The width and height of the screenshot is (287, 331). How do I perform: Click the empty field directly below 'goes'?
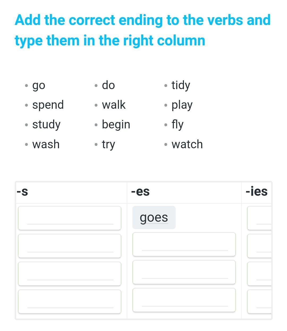coord(184,244)
